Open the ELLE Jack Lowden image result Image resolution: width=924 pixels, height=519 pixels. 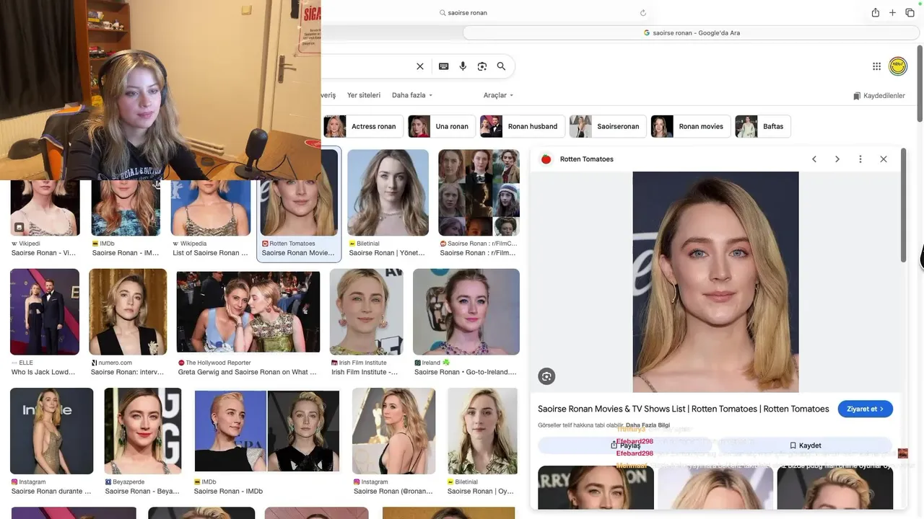pos(45,311)
